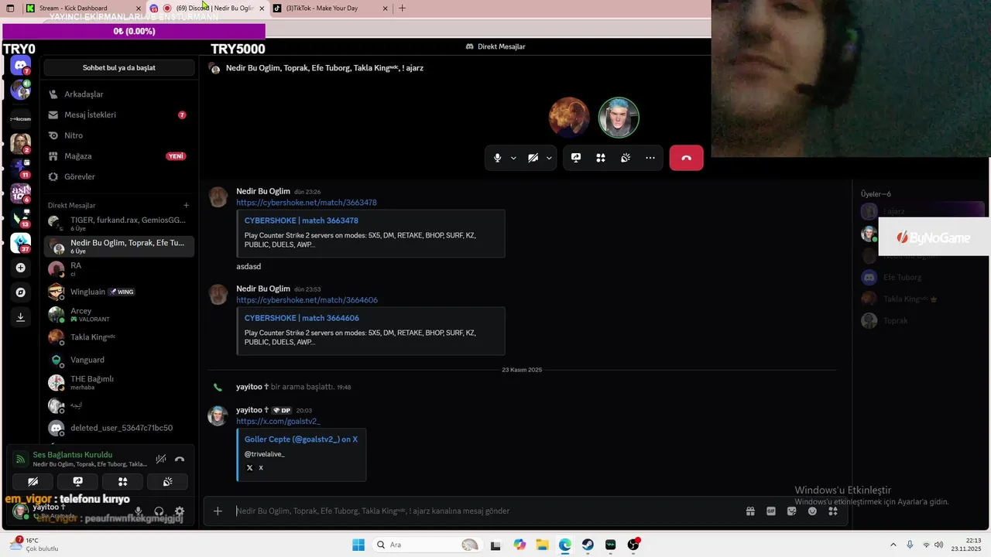
Task: Open Mağaza shop in sidebar
Action: pyautogui.click(x=118, y=156)
